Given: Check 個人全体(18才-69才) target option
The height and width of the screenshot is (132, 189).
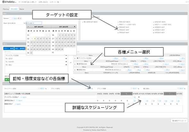Looking at the screenshot, I should 83,22.
